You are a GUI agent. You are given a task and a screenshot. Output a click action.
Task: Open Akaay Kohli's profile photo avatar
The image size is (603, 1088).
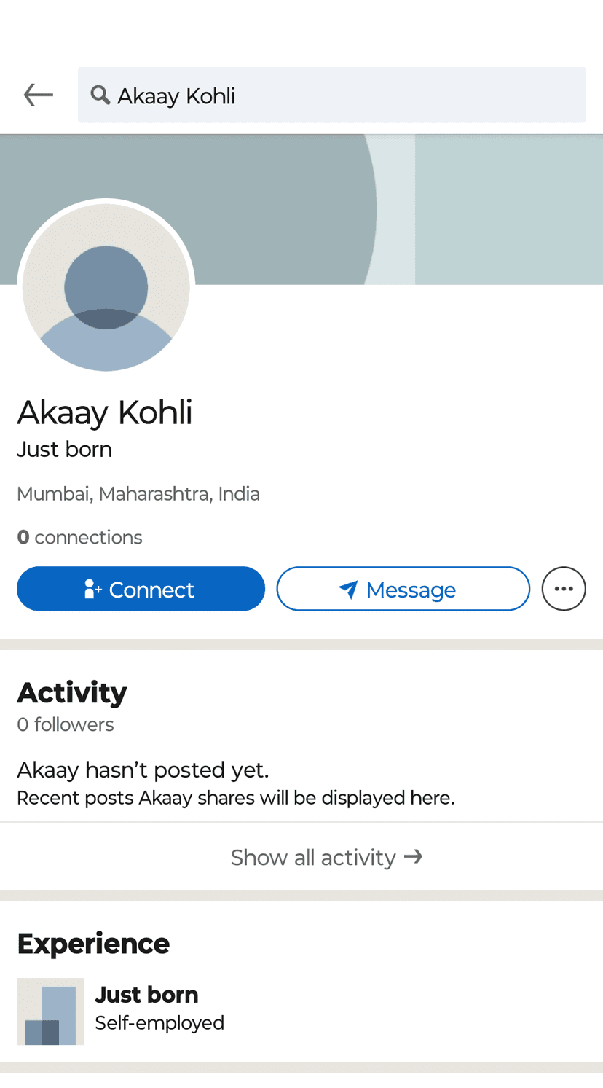pyautogui.click(x=106, y=286)
